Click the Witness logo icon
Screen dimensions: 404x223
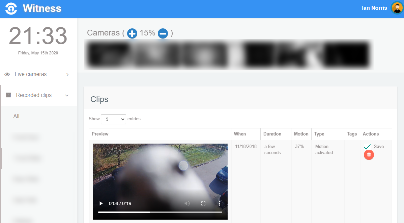click(x=11, y=8)
